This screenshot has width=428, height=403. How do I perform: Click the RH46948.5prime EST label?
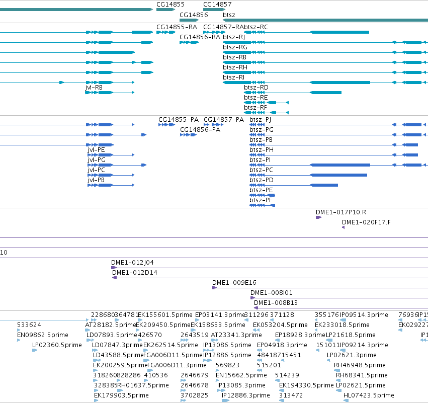click(x=360, y=366)
